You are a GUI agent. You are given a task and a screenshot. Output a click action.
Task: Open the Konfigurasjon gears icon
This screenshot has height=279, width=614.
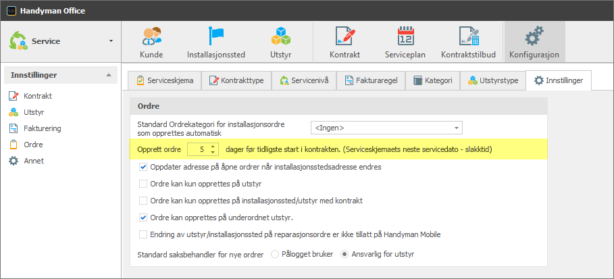point(534,36)
